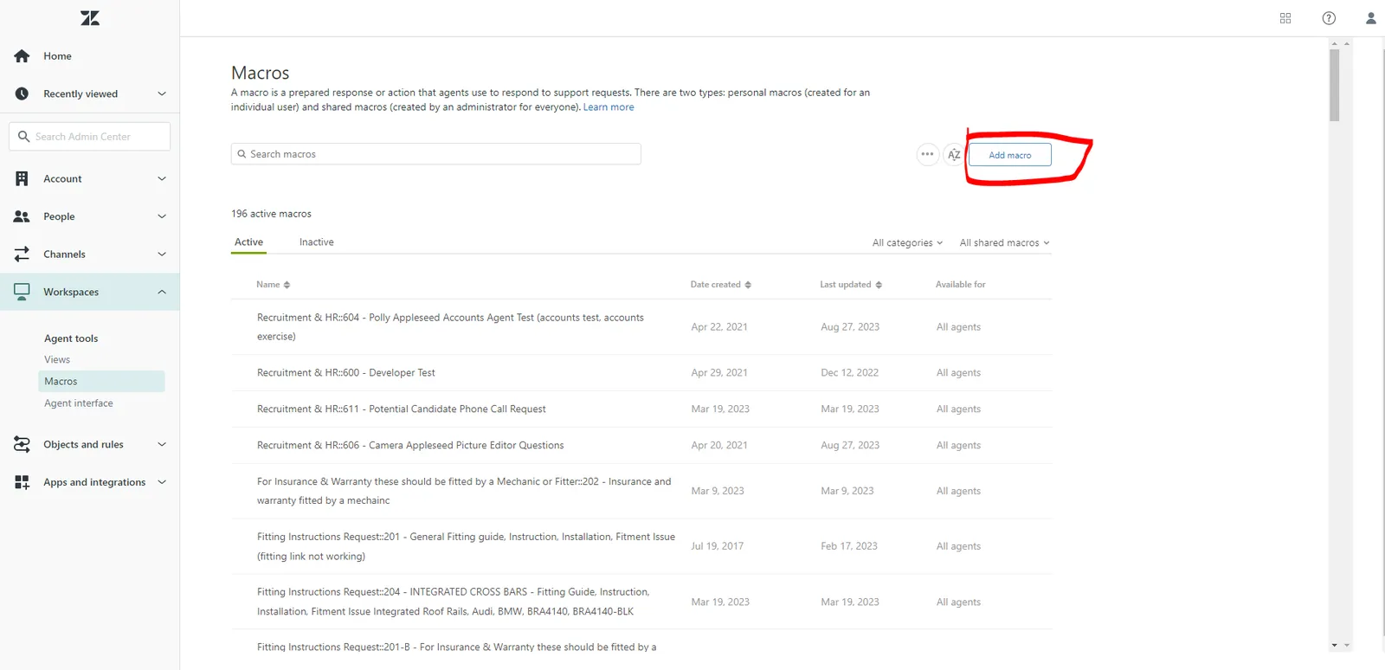Click the Apr 22, 2021 date created cell
The height and width of the screenshot is (670, 1385).
pos(719,327)
